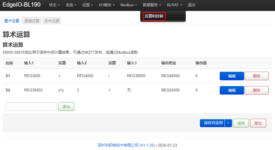Click the EdgeIO-BL190 brand title

(x=21, y=5)
